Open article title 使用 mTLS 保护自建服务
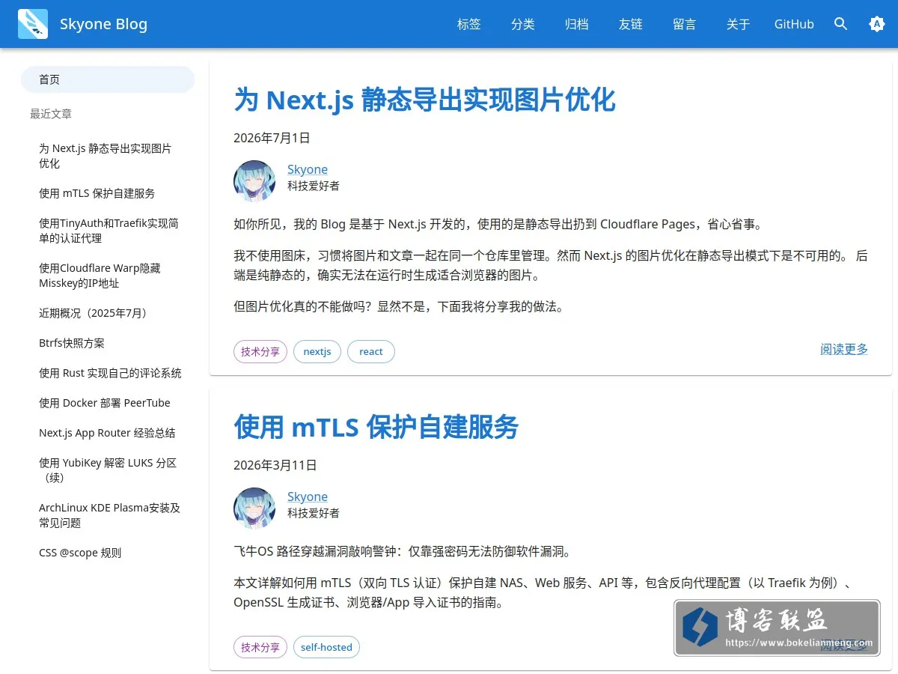The height and width of the screenshot is (674, 898). 376,427
